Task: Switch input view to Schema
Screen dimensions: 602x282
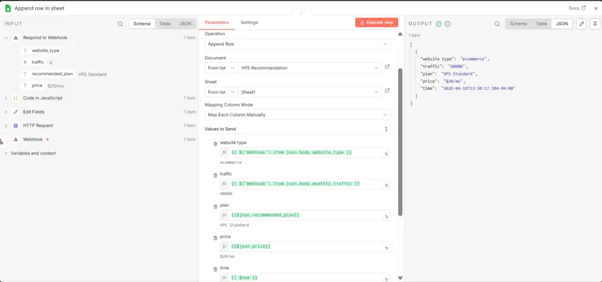Action: (142, 23)
